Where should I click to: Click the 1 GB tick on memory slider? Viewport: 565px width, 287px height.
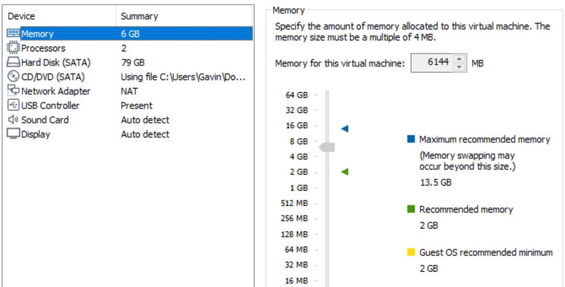tap(317, 188)
